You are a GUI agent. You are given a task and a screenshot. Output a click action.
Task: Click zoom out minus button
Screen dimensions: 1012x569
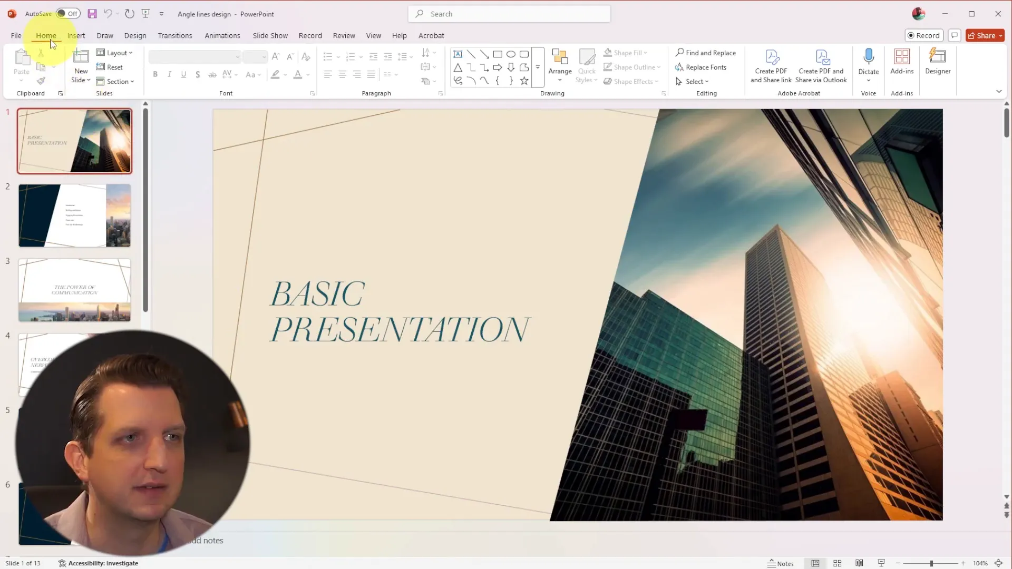pos(898,563)
